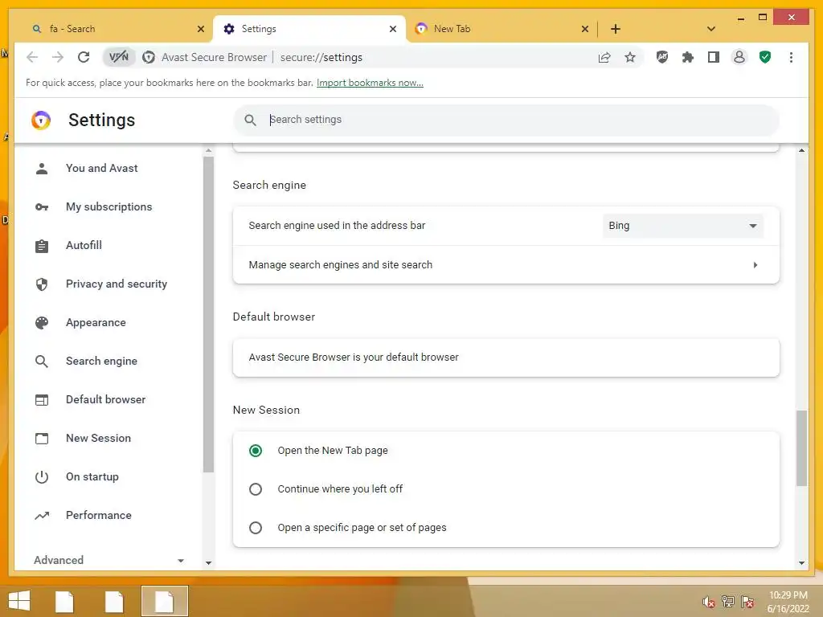Click the magnifier icon in the settings search
The width and height of the screenshot is (823, 617).
coord(251,121)
